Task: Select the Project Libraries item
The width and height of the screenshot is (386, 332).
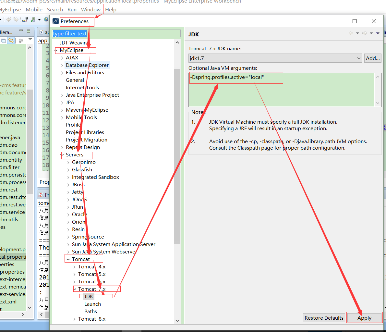Action: click(85, 132)
